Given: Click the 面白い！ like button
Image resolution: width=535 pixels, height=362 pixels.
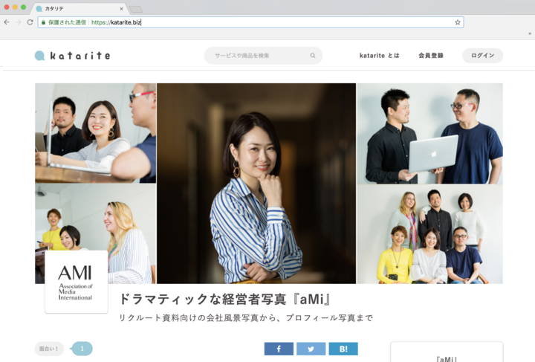Looking at the screenshot, I should [x=49, y=349].
